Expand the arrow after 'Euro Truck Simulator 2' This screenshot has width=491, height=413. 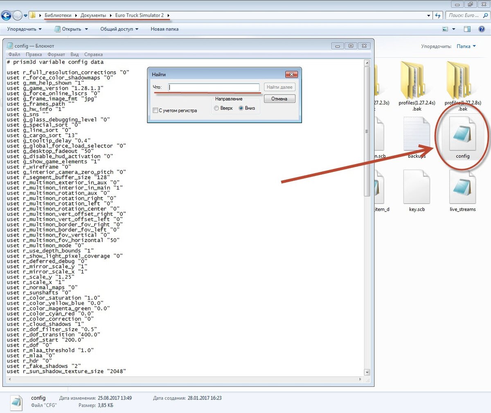(169, 16)
